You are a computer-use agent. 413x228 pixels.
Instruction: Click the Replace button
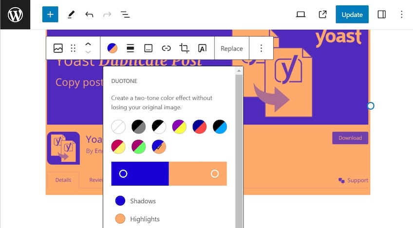point(231,48)
